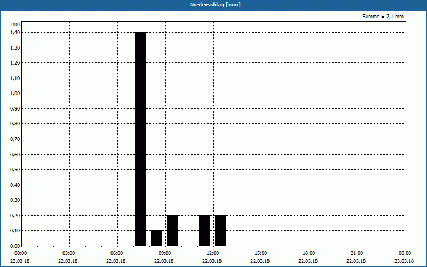The width and height of the screenshot is (427, 267).
Task: Click the 22.03.18 date under 18:00
Action: pos(308,261)
